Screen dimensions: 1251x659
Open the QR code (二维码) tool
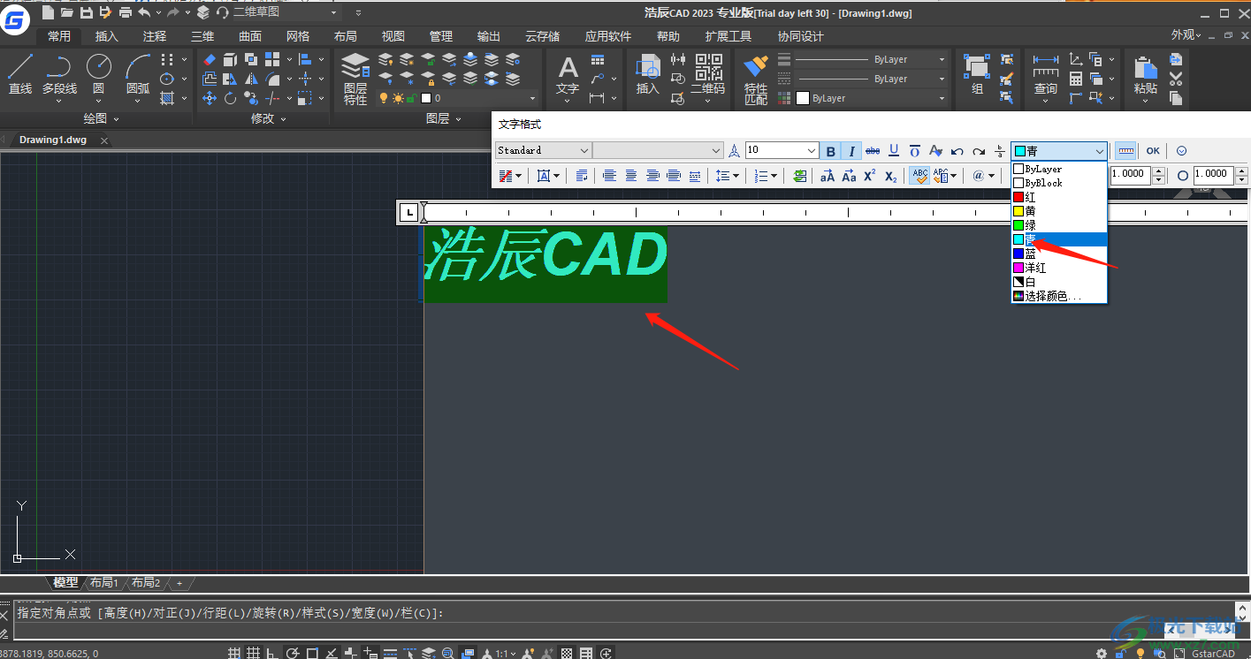click(707, 74)
